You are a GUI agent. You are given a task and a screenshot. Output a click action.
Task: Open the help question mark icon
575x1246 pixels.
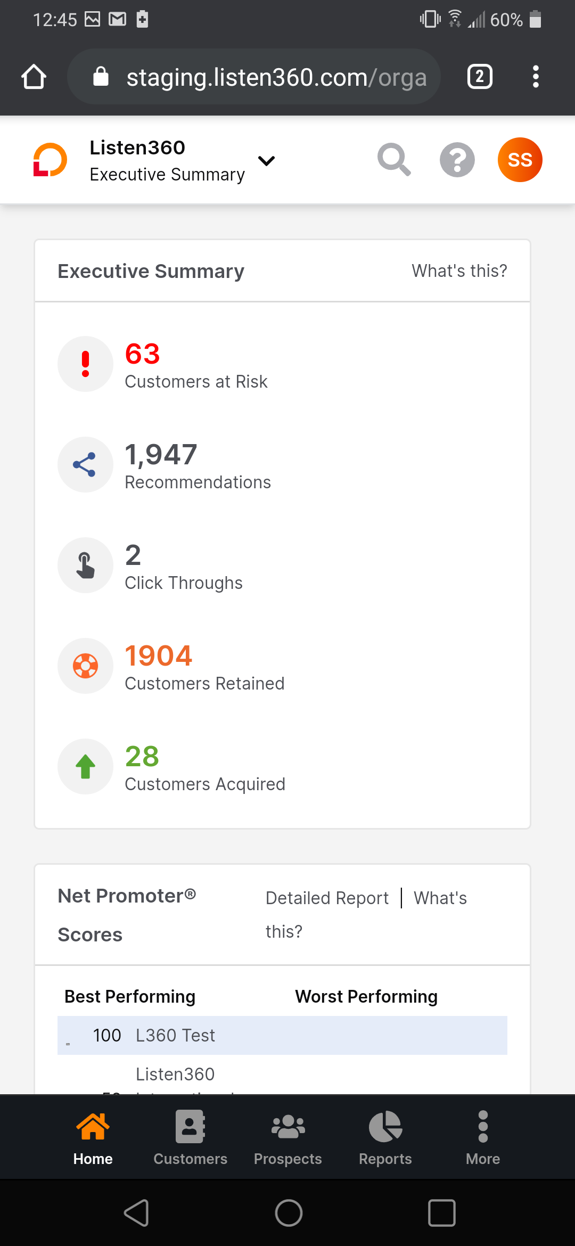coord(457,160)
